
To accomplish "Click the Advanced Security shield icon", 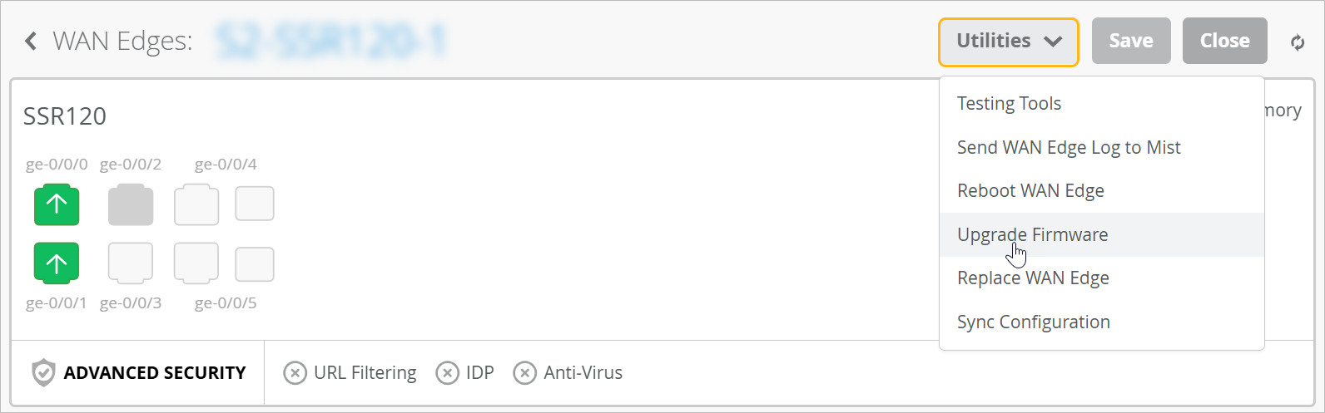I will pyautogui.click(x=43, y=373).
